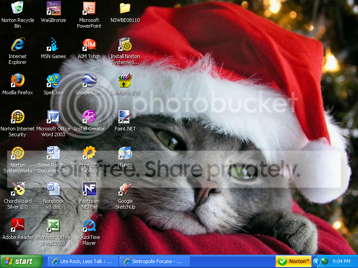Image resolution: width=358 pixels, height=268 pixels.
Task: Click the Install Creator icon
Action: pos(89,117)
